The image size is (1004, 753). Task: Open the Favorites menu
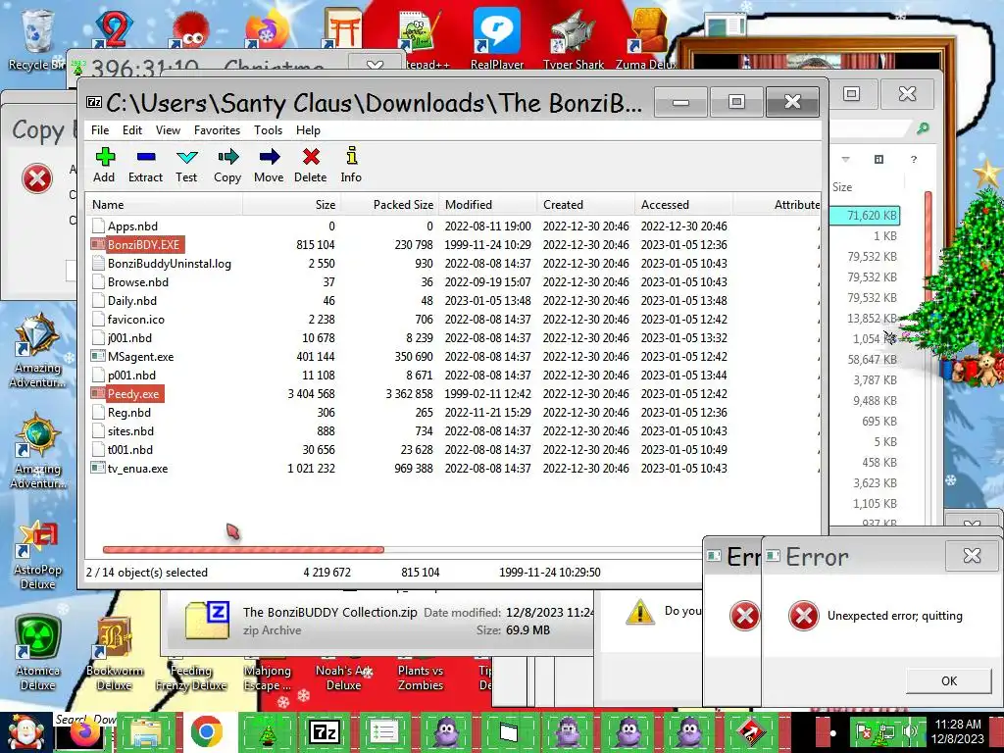pyautogui.click(x=217, y=130)
